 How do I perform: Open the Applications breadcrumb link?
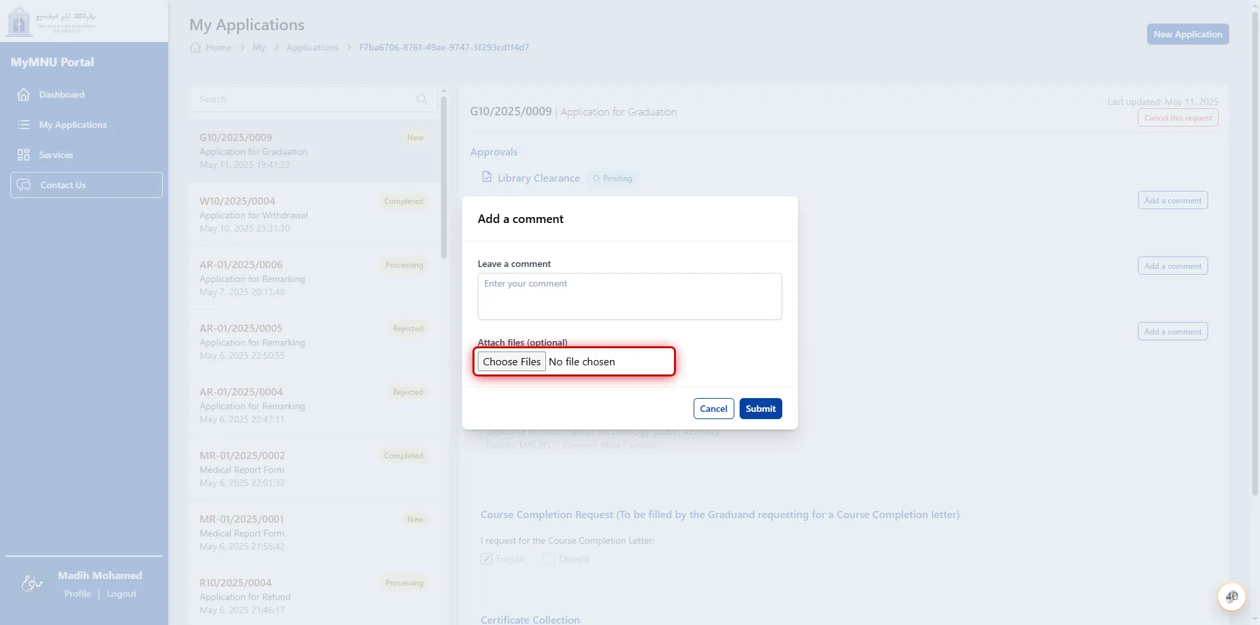tap(312, 47)
